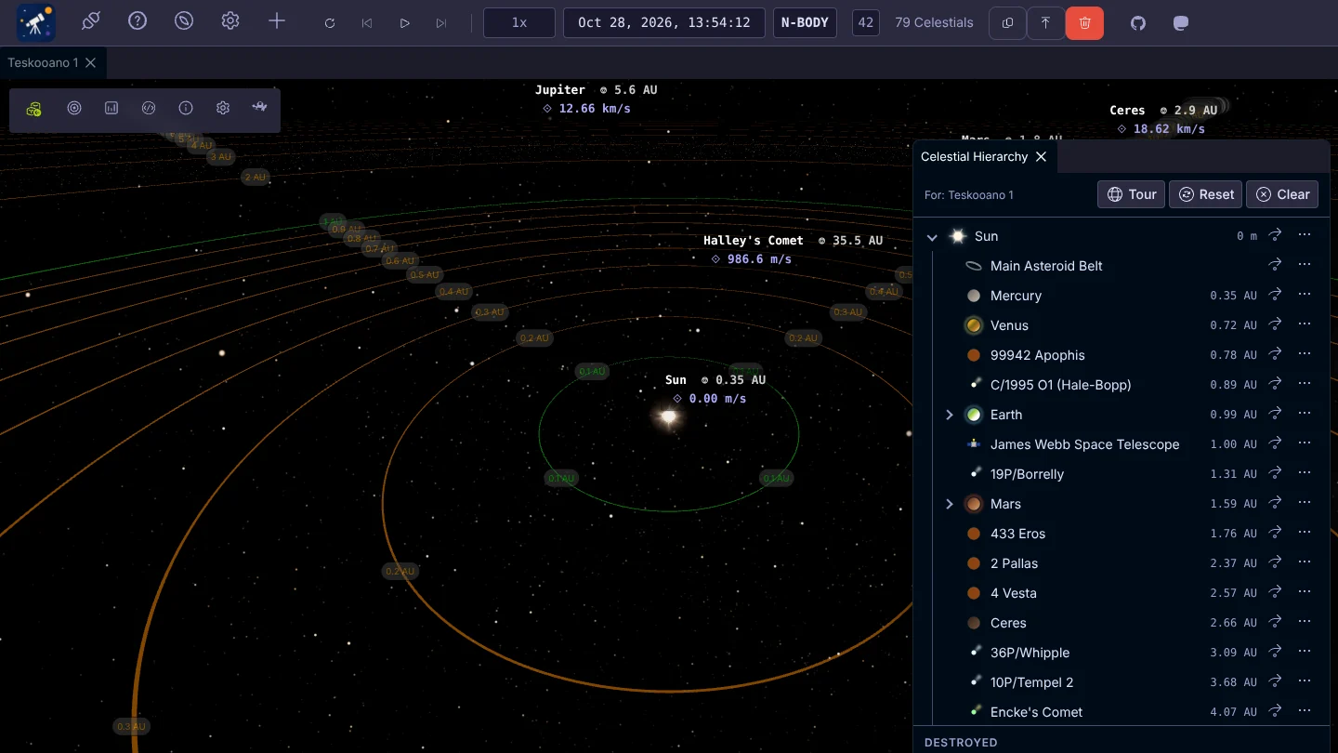Click the date and time field
Image resolution: width=1338 pixels, height=753 pixels.
(x=664, y=22)
